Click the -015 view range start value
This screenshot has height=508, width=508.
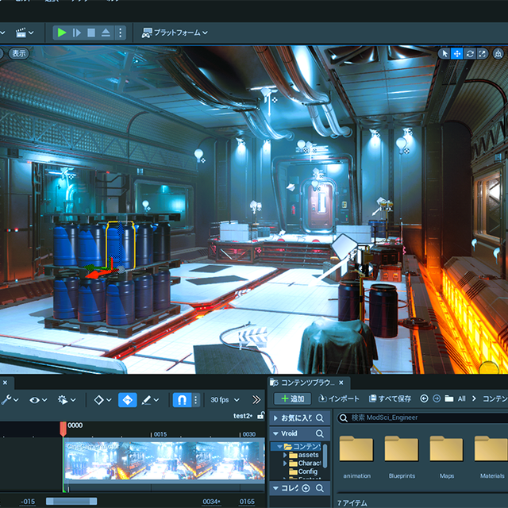coord(28,502)
